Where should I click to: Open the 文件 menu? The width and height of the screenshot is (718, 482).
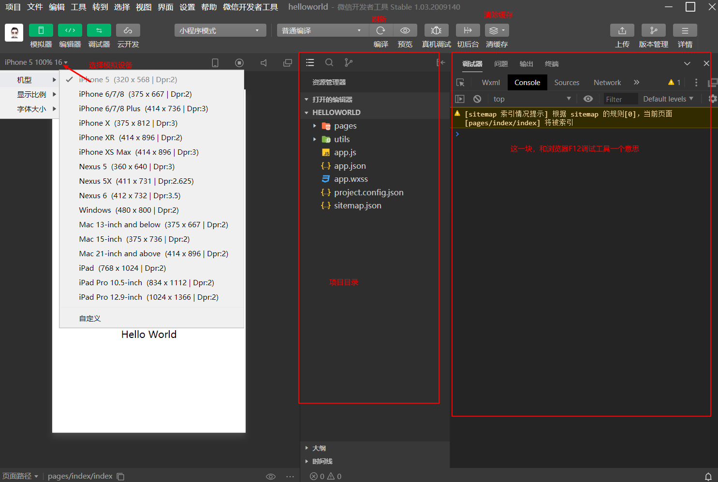pos(35,7)
